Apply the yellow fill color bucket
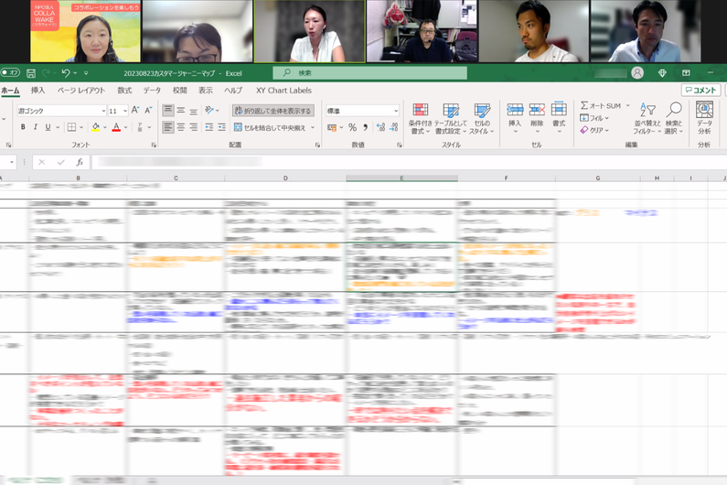 (95, 128)
